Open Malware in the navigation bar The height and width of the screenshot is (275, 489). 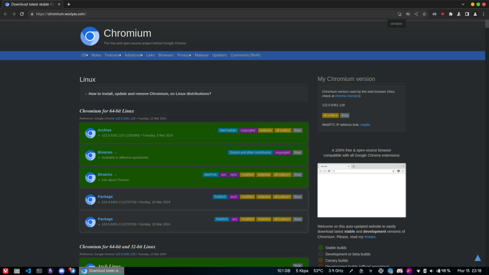(x=202, y=55)
